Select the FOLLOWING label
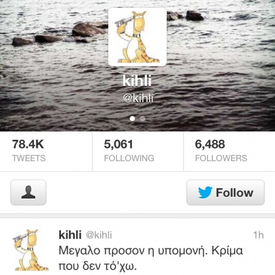This screenshot has width=275, height=275. coord(129,158)
